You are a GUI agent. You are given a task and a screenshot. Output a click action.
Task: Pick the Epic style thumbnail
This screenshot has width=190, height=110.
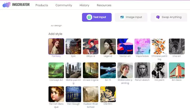73,46
